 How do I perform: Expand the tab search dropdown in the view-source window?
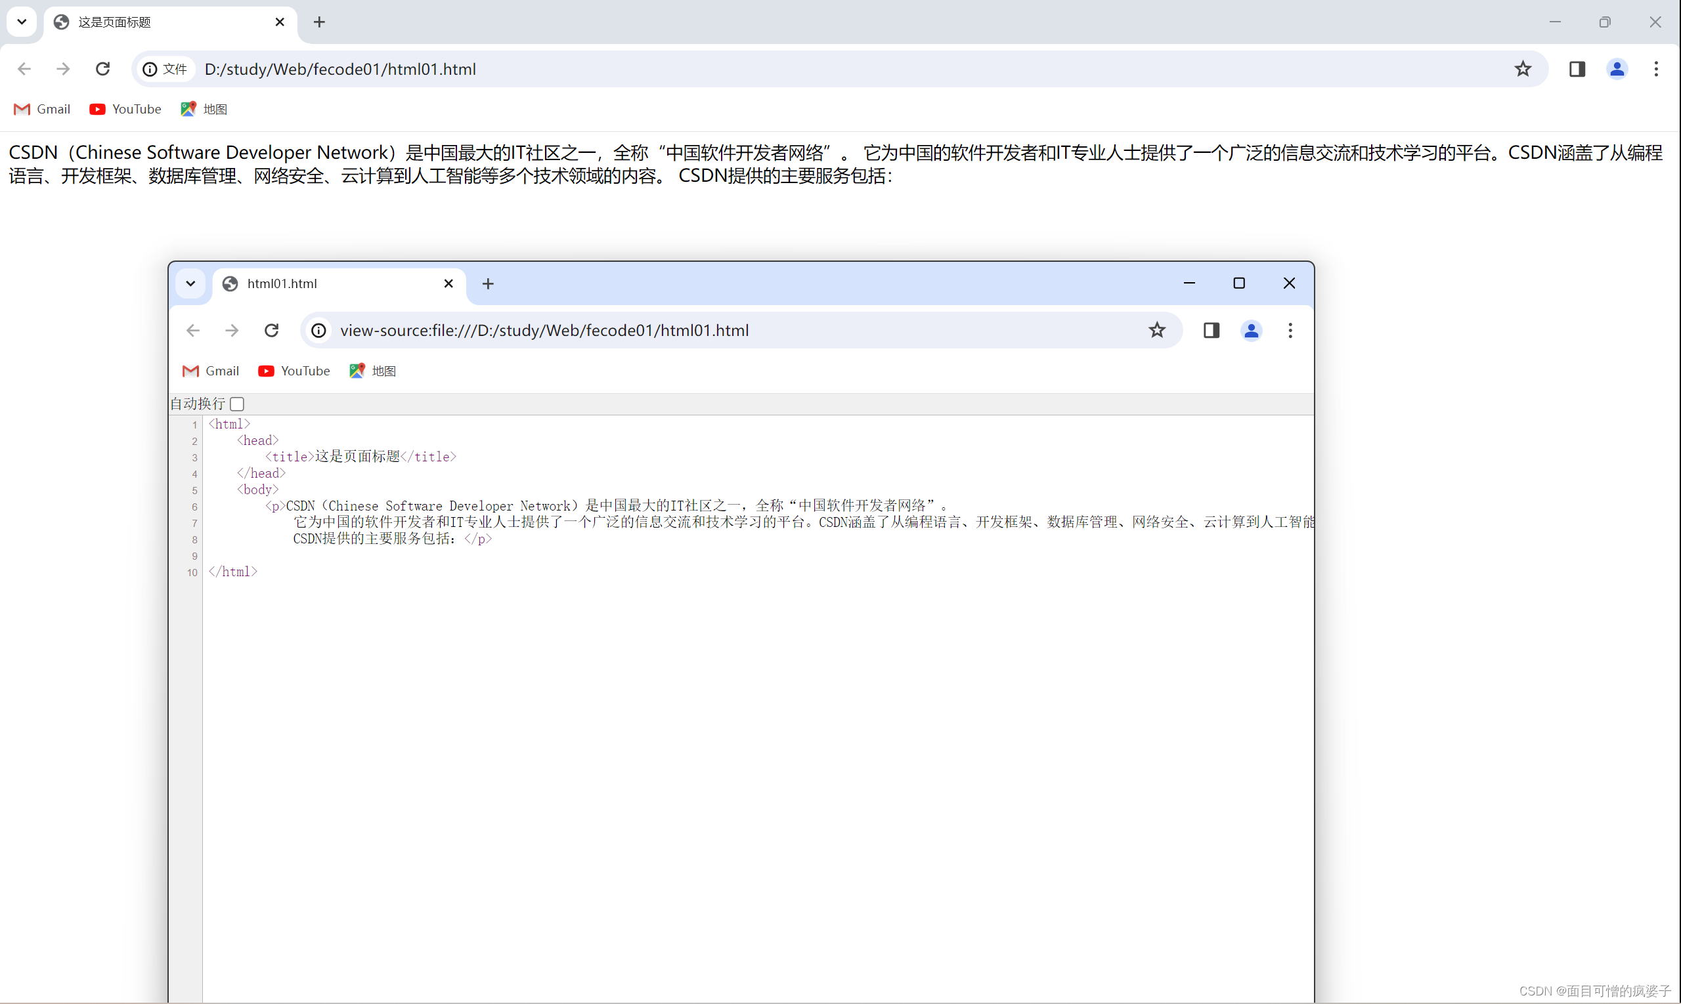pyautogui.click(x=190, y=283)
